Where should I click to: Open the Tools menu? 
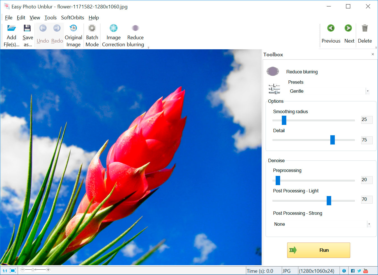(x=50, y=17)
